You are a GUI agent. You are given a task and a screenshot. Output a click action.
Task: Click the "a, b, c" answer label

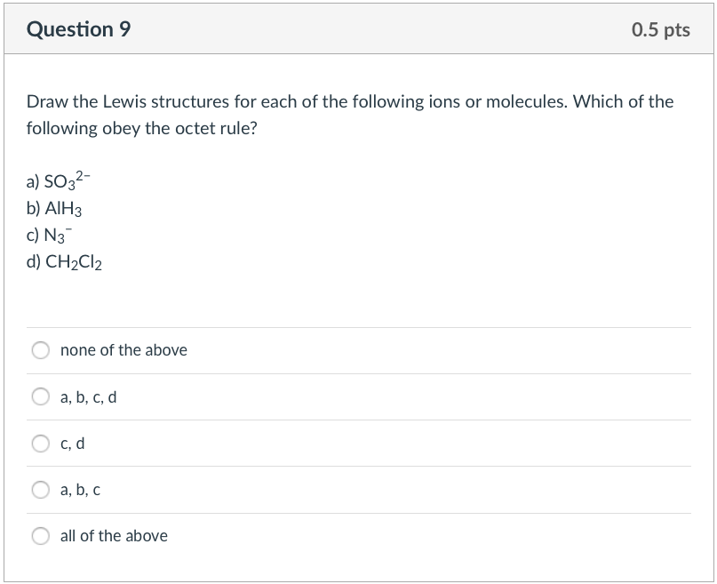click(x=83, y=490)
